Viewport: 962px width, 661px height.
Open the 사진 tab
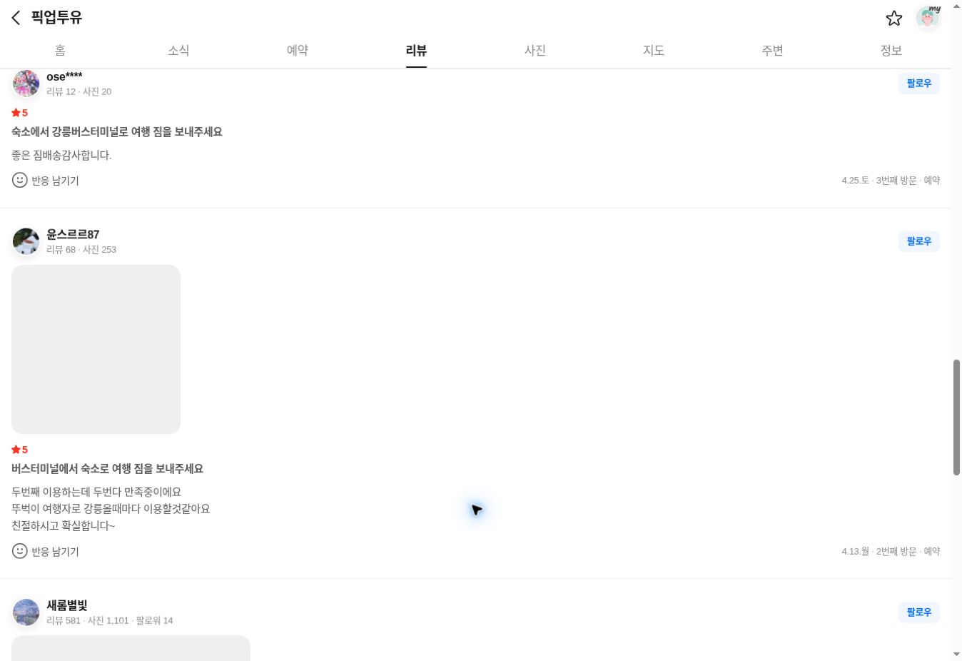click(x=535, y=50)
